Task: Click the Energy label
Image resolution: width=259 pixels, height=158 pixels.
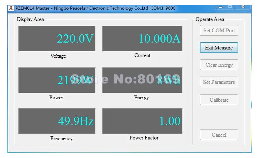Action: [x=141, y=98]
